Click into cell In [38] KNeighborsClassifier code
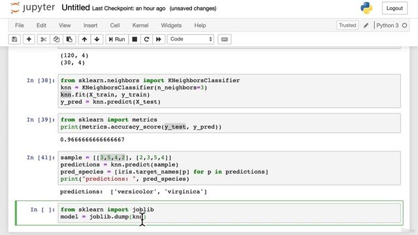418x235 pixels. point(229,91)
